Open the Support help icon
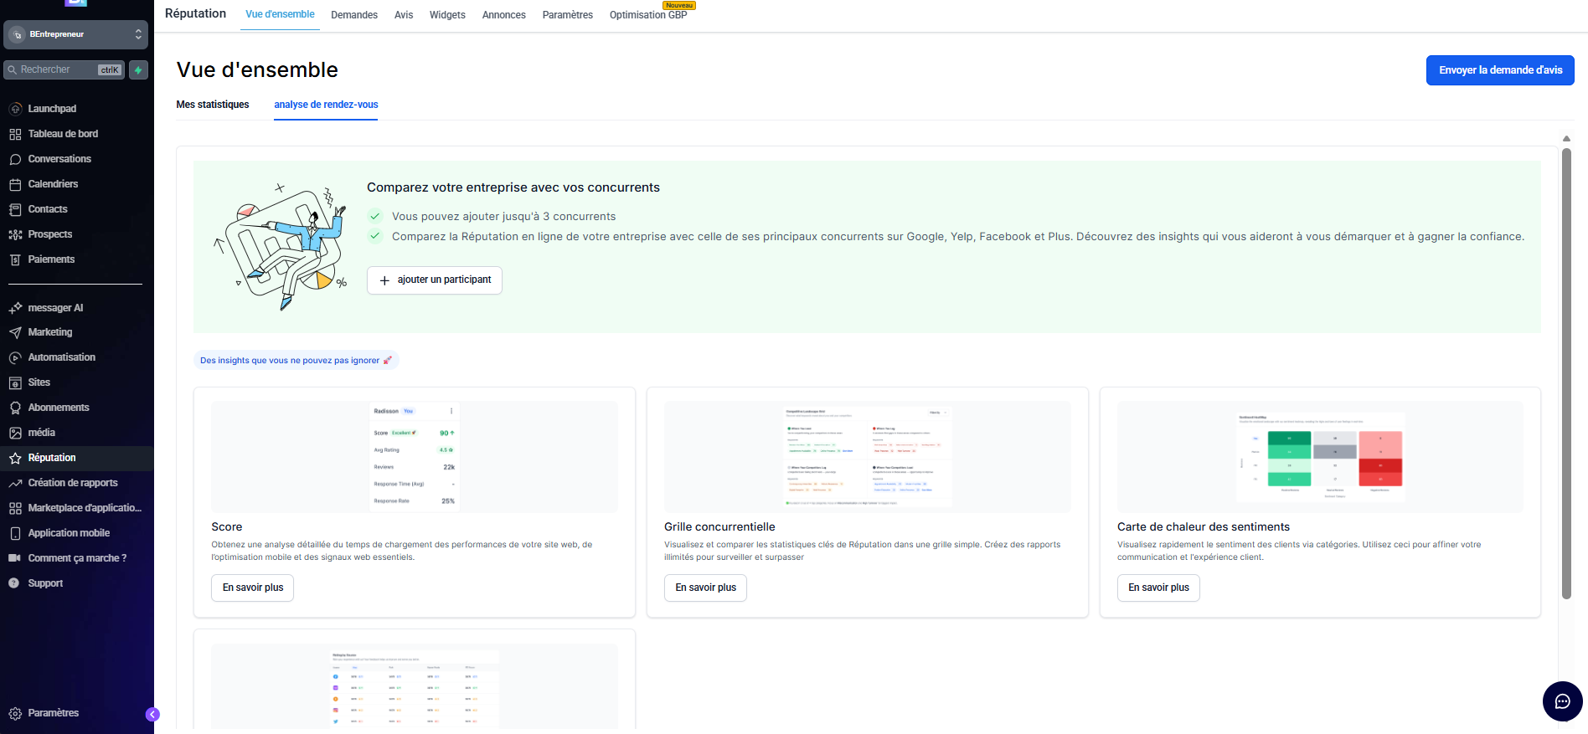The height and width of the screenshot is (734, 1588). tap(14, 583)
